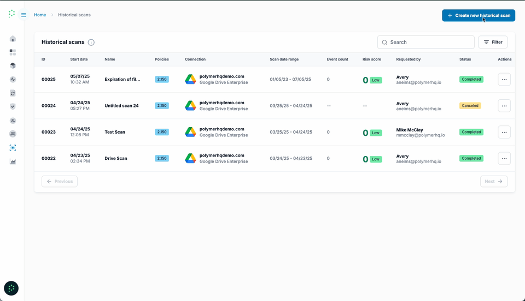Viewport: 525px width, 301px height.
Task: Click the Google Drive icon in row 00022
Action: point(190,159)
